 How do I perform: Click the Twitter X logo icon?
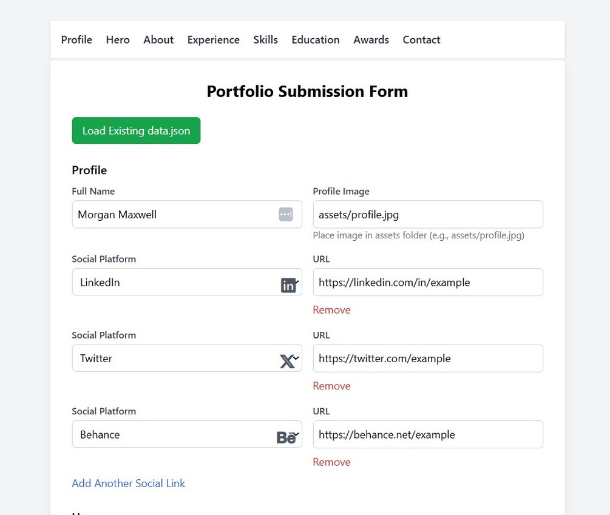point(286,362)
